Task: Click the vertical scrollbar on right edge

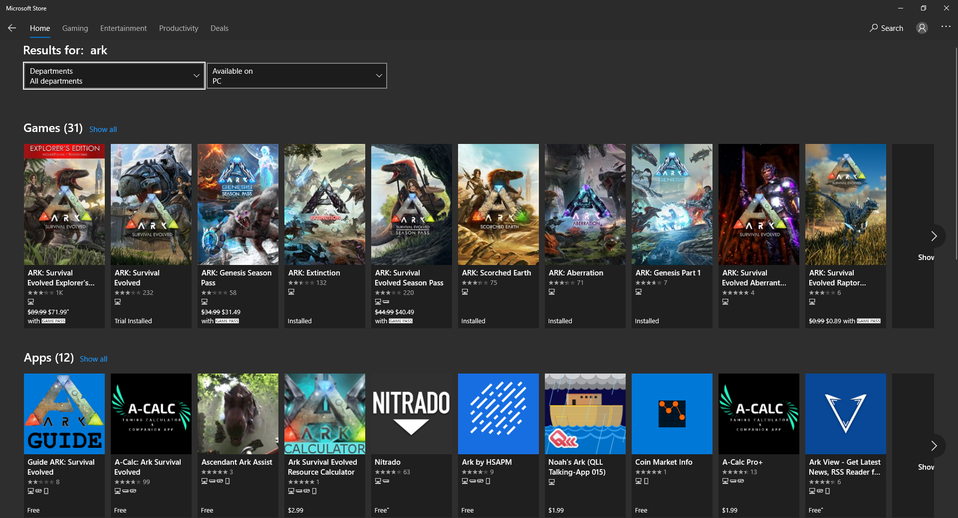Action: (x=956, y=154)
